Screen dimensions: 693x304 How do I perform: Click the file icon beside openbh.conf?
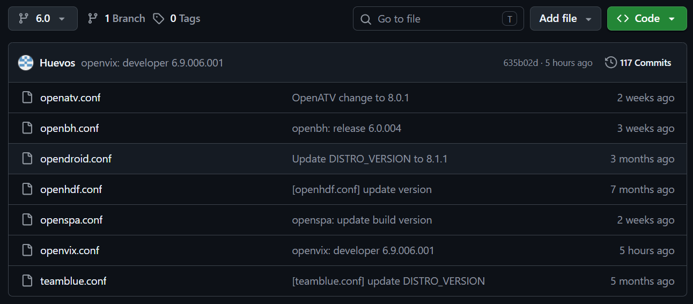[27, 128]
